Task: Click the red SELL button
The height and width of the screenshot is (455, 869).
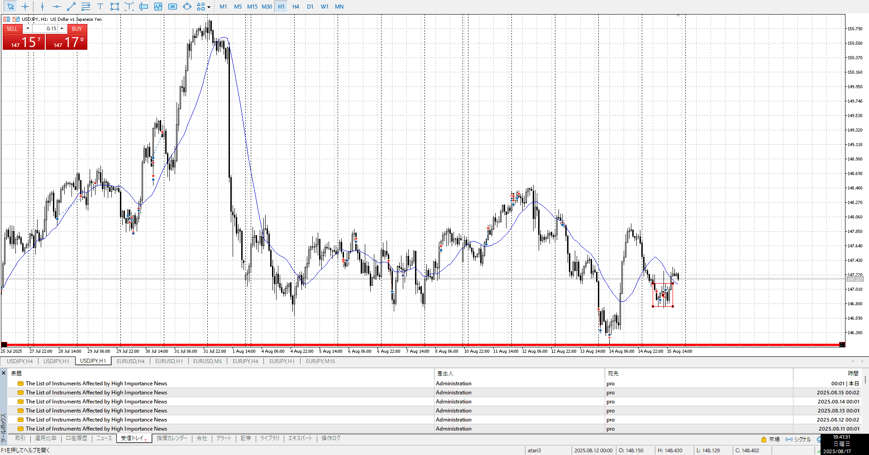Action: click(12, 28)
